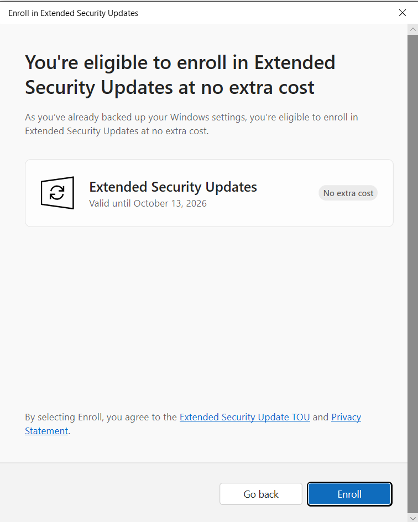Click the scrollbar up arrow
The height and width of the screenshot is (522, 418).
tap(412, 29)
